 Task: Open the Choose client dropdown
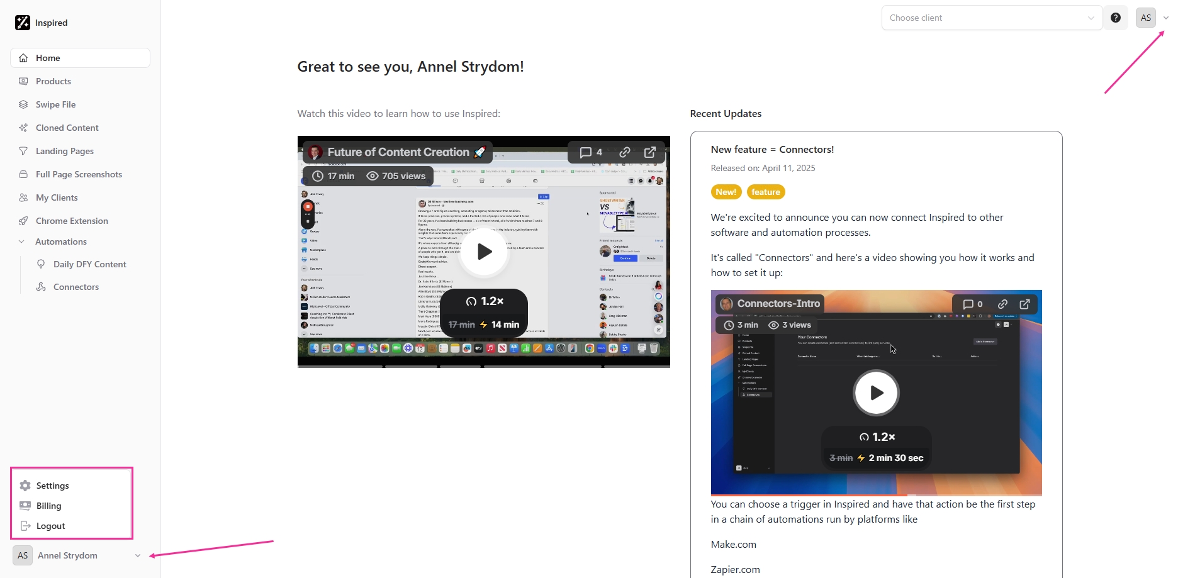click(992, 18)
